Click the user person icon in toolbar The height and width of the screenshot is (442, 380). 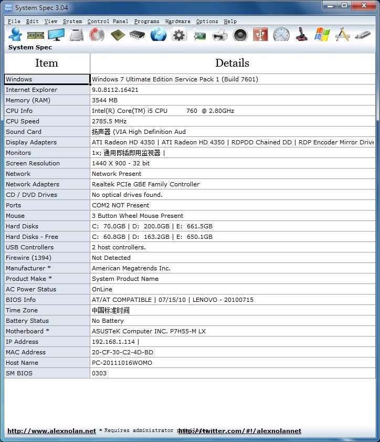click(x=16, y=35)
